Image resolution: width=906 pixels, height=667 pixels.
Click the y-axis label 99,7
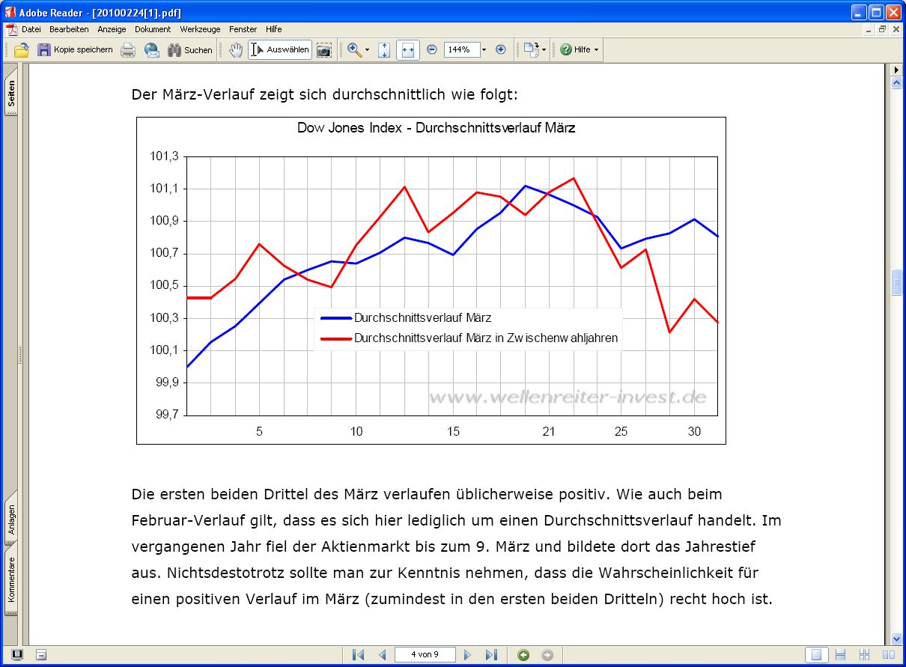(168, 415)
